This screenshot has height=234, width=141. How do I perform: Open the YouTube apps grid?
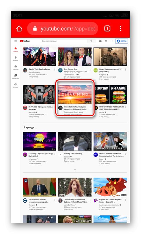[106, 41]
